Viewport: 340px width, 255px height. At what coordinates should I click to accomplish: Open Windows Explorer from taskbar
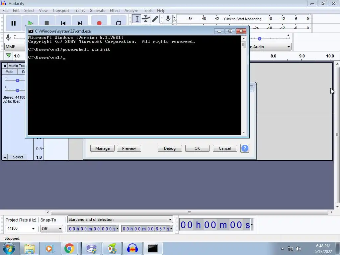[30, 248]
